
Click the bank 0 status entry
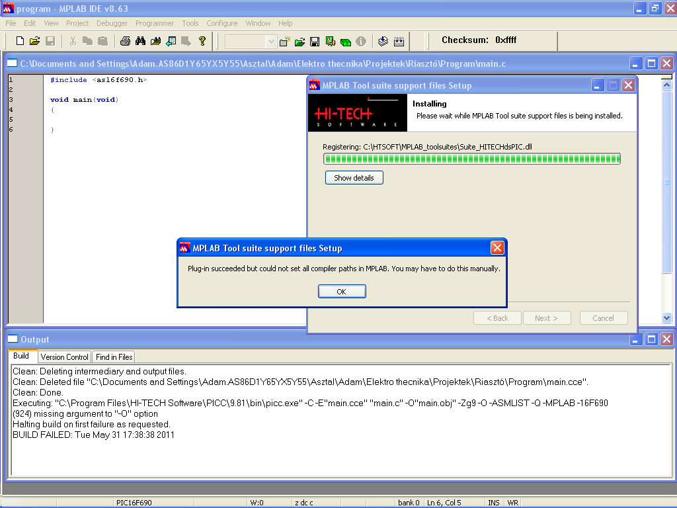point(409,503)
